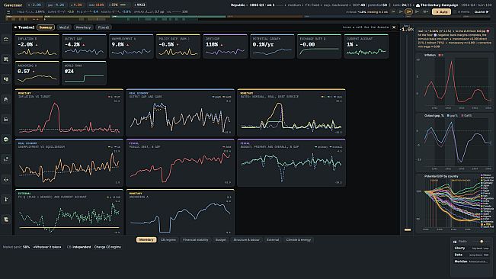The image size is (496, 279).
Task: Click the vertical rate slider handle
Action: [x=408, y=229]
